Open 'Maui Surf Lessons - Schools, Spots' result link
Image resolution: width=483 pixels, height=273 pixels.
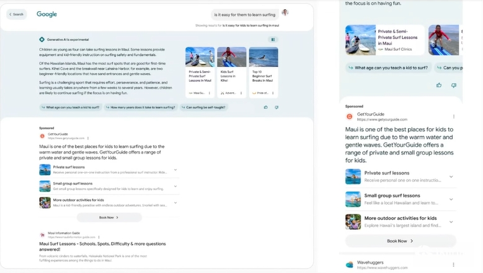[x=102, y=246]
